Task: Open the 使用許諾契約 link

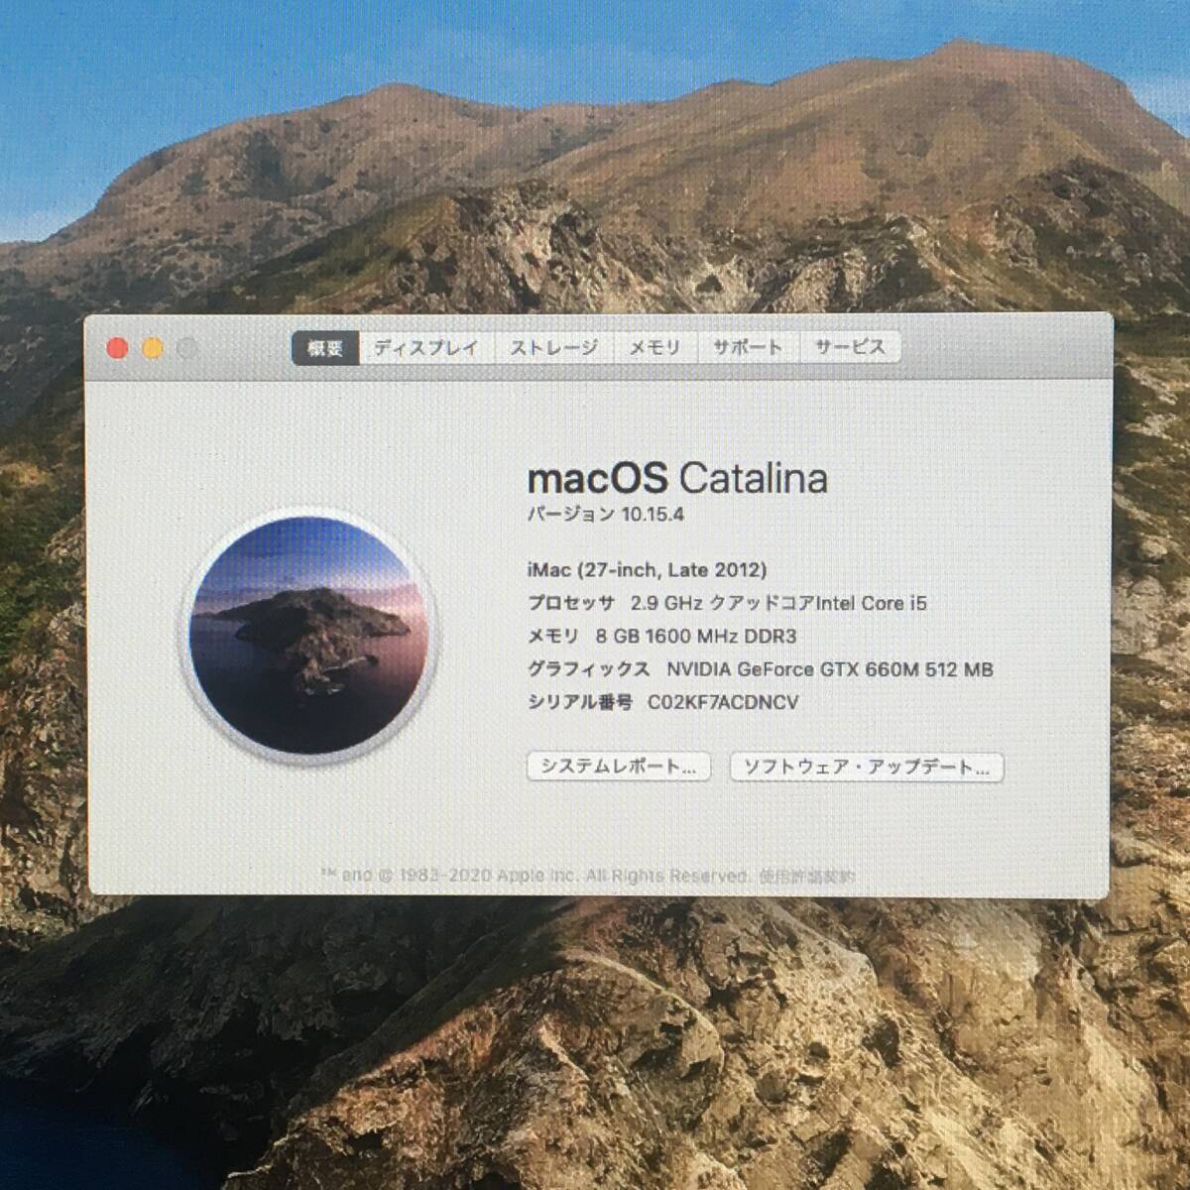Action: [x=806, y=877]
